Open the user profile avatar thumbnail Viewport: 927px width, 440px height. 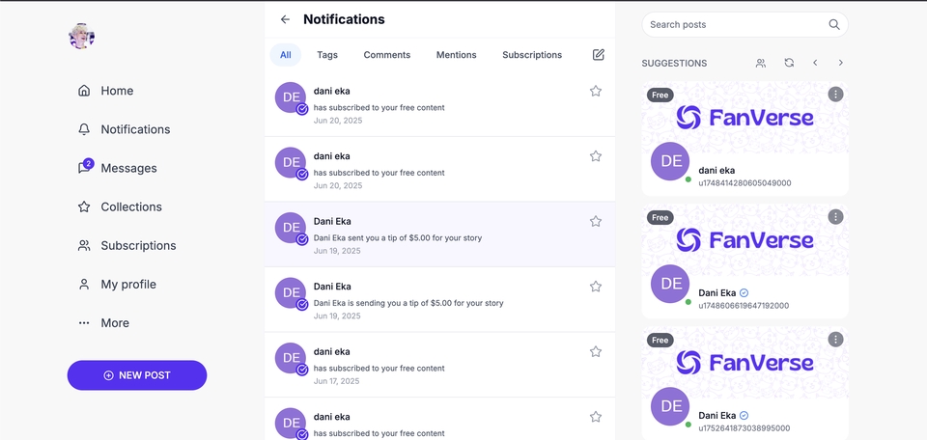point(81,36)
